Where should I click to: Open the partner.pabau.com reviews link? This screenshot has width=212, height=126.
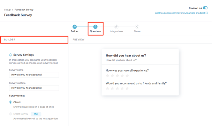[180, 13]
